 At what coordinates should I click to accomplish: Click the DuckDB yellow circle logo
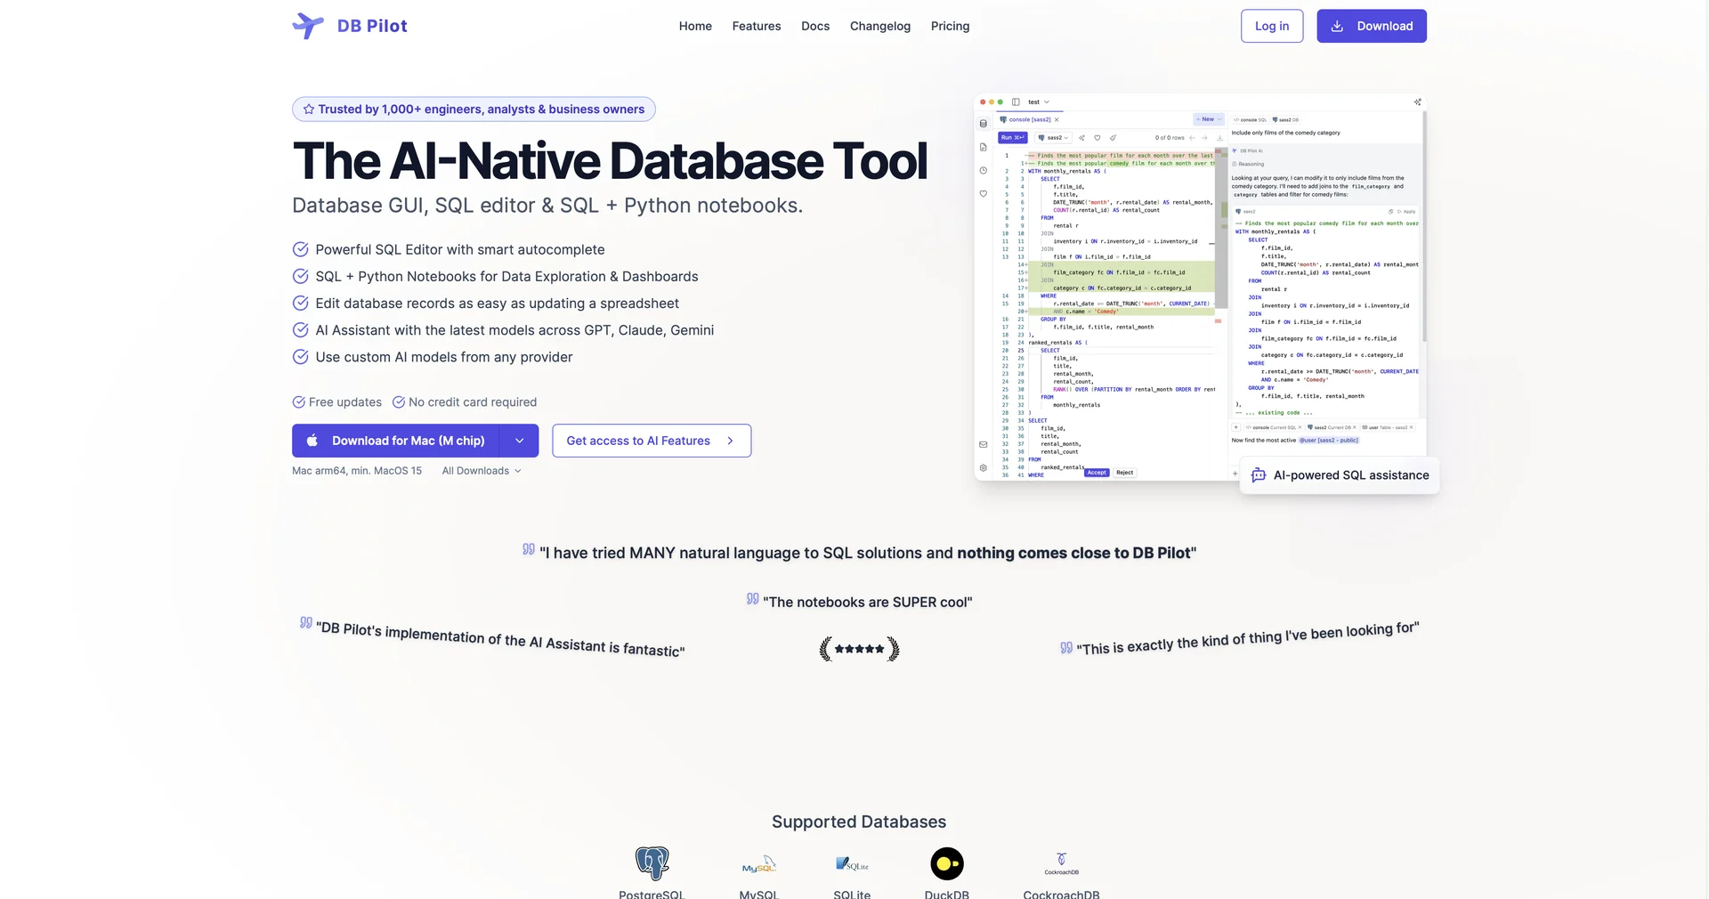point(947,863)
